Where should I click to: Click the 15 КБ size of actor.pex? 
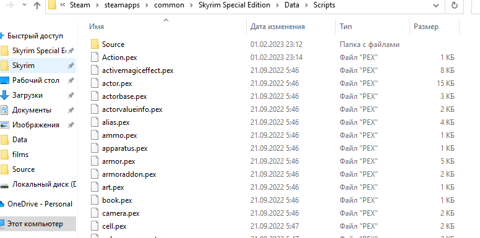click(x=445, y=83)
